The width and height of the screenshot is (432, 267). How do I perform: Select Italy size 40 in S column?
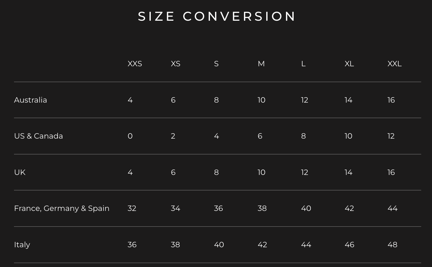coord(219,245)
